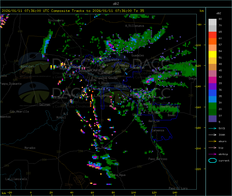The width and height of the screenshot is (232, 196).
Task: Click the dBZ title at top
Action: (x=116, y=4)
